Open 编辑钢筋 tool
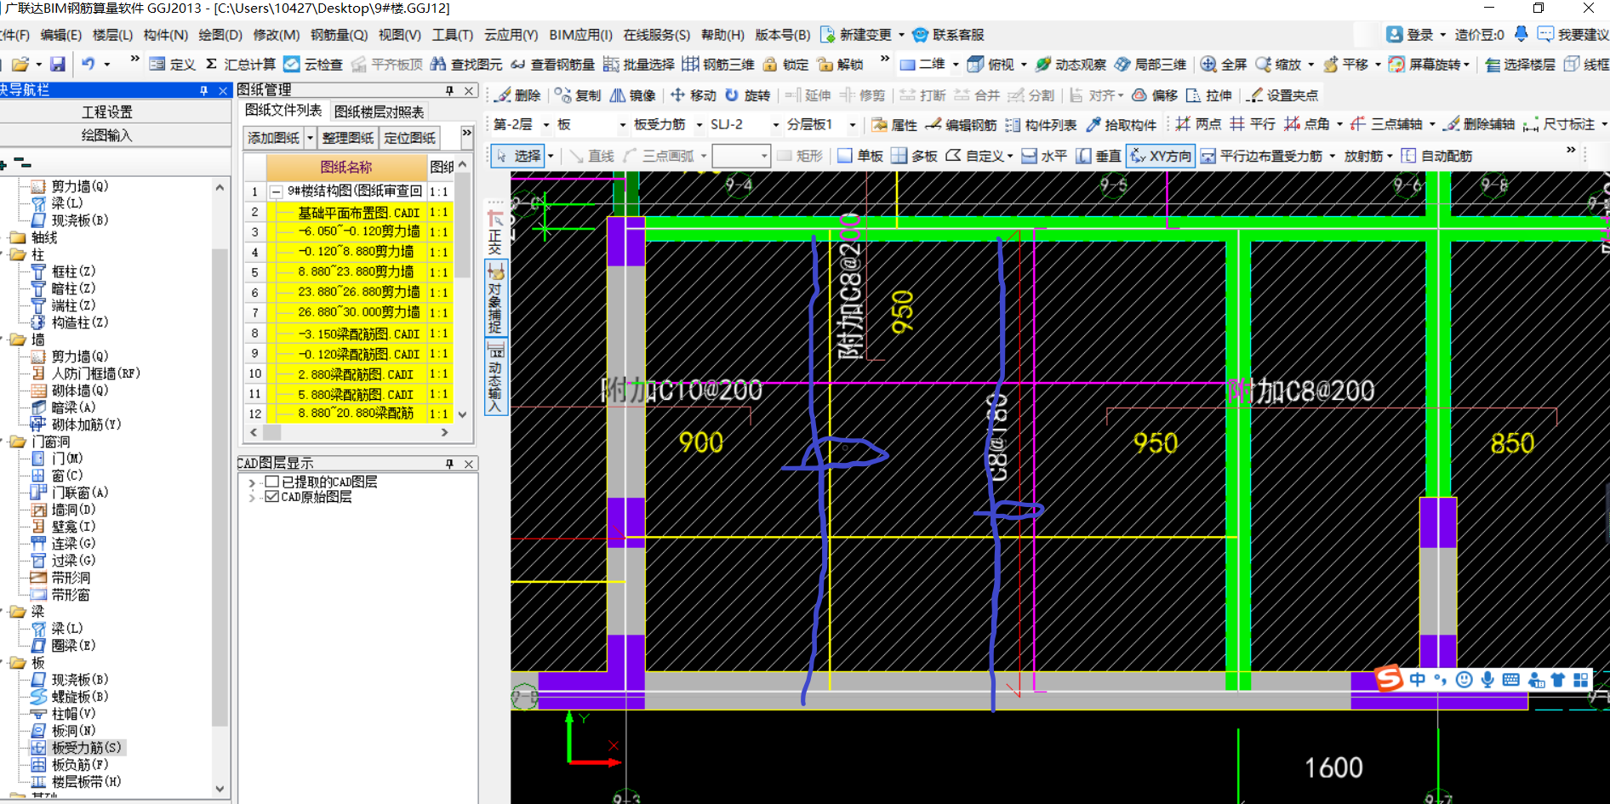 (961, 125)
